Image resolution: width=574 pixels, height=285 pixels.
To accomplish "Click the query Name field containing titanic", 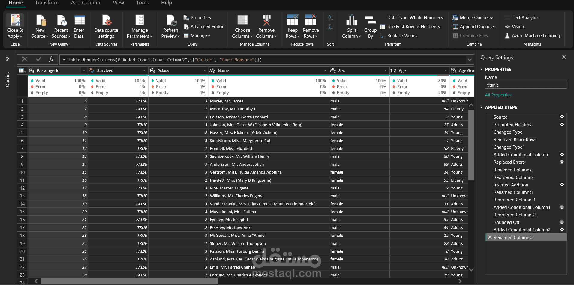I will [x=526, y=85].
